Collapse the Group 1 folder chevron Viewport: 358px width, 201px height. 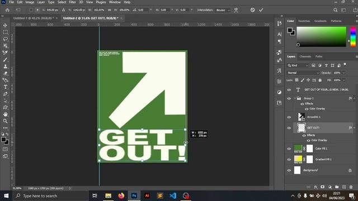point(295,98)
